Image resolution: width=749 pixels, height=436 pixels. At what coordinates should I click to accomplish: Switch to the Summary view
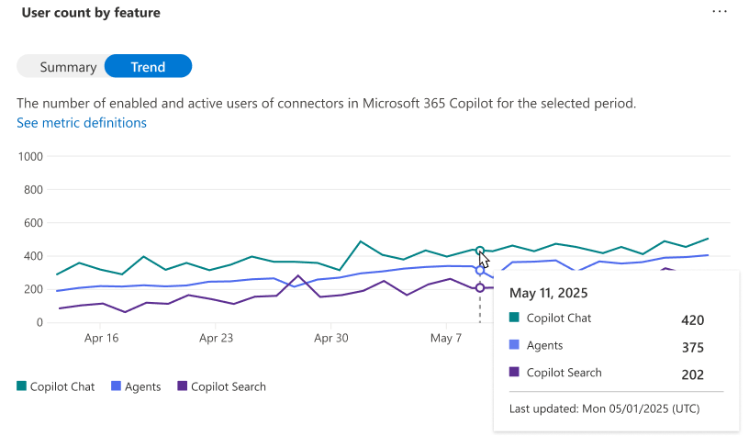(68, 67)
